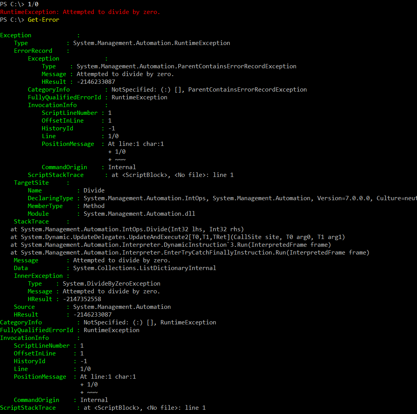Click the DynamicInstruction`3.Run stack trace line
Image resolution: width=417 pixels, height=414 pixels.
click(x=171, y=244)
